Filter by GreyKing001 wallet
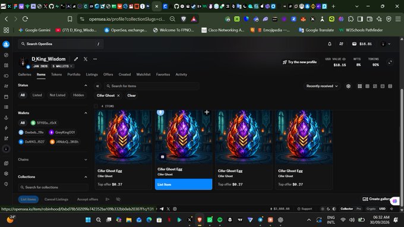This screenshot has width=404, height=227. coord(62,133)
